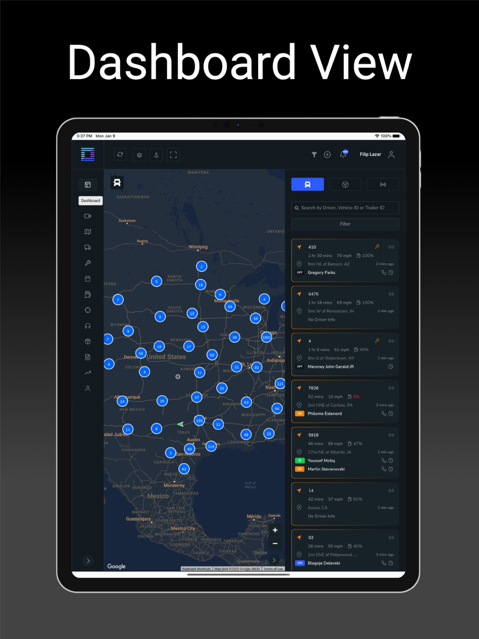Open the Filip Lazar profile icon
The image size is (479, 639).
pos(391,154)
